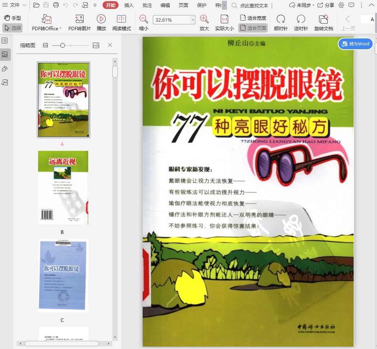377x349 pixels.
Task: Rotate view 顺时针 clockwise
Action: (281, 23)
